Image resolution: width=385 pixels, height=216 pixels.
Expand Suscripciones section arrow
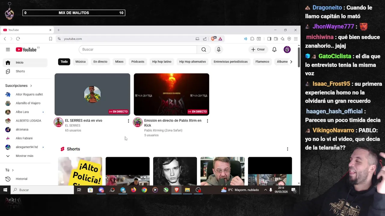click(x=31, y=86)
